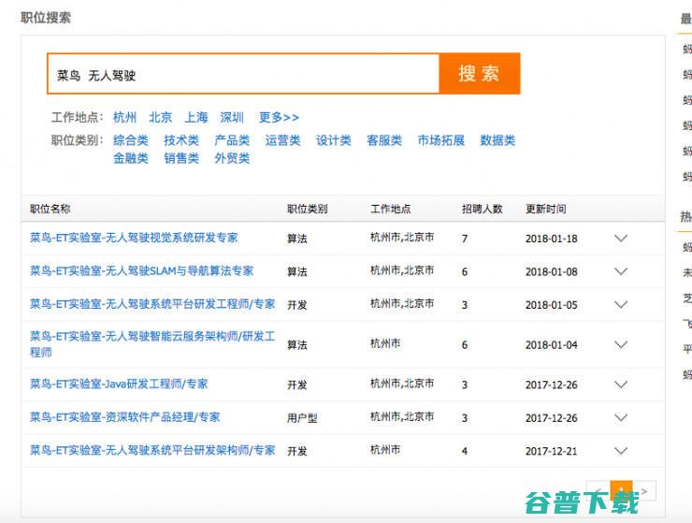Click the orange 搜索 search button
Image resolution: width=692 pixels, height=523 pixels.
coord(480,73)
